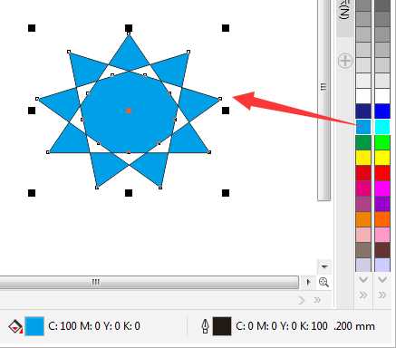Click the black outline color box in status bar
This screenshot has height=348, width=396.
[x=222, y=326]
